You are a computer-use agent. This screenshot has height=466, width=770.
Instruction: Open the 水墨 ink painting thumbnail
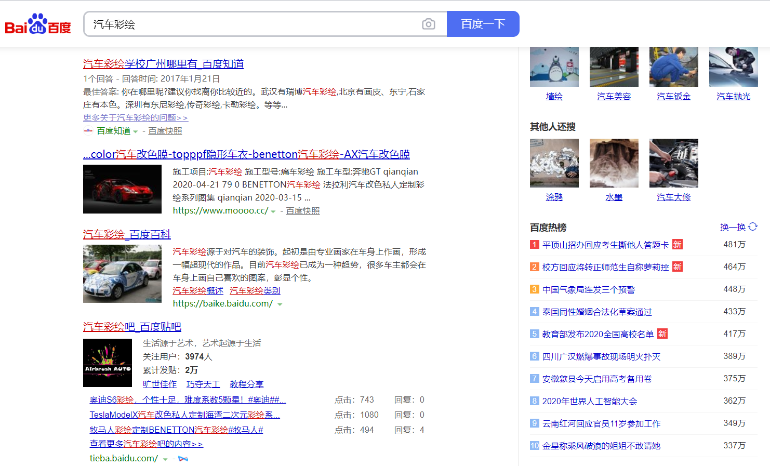614,163
